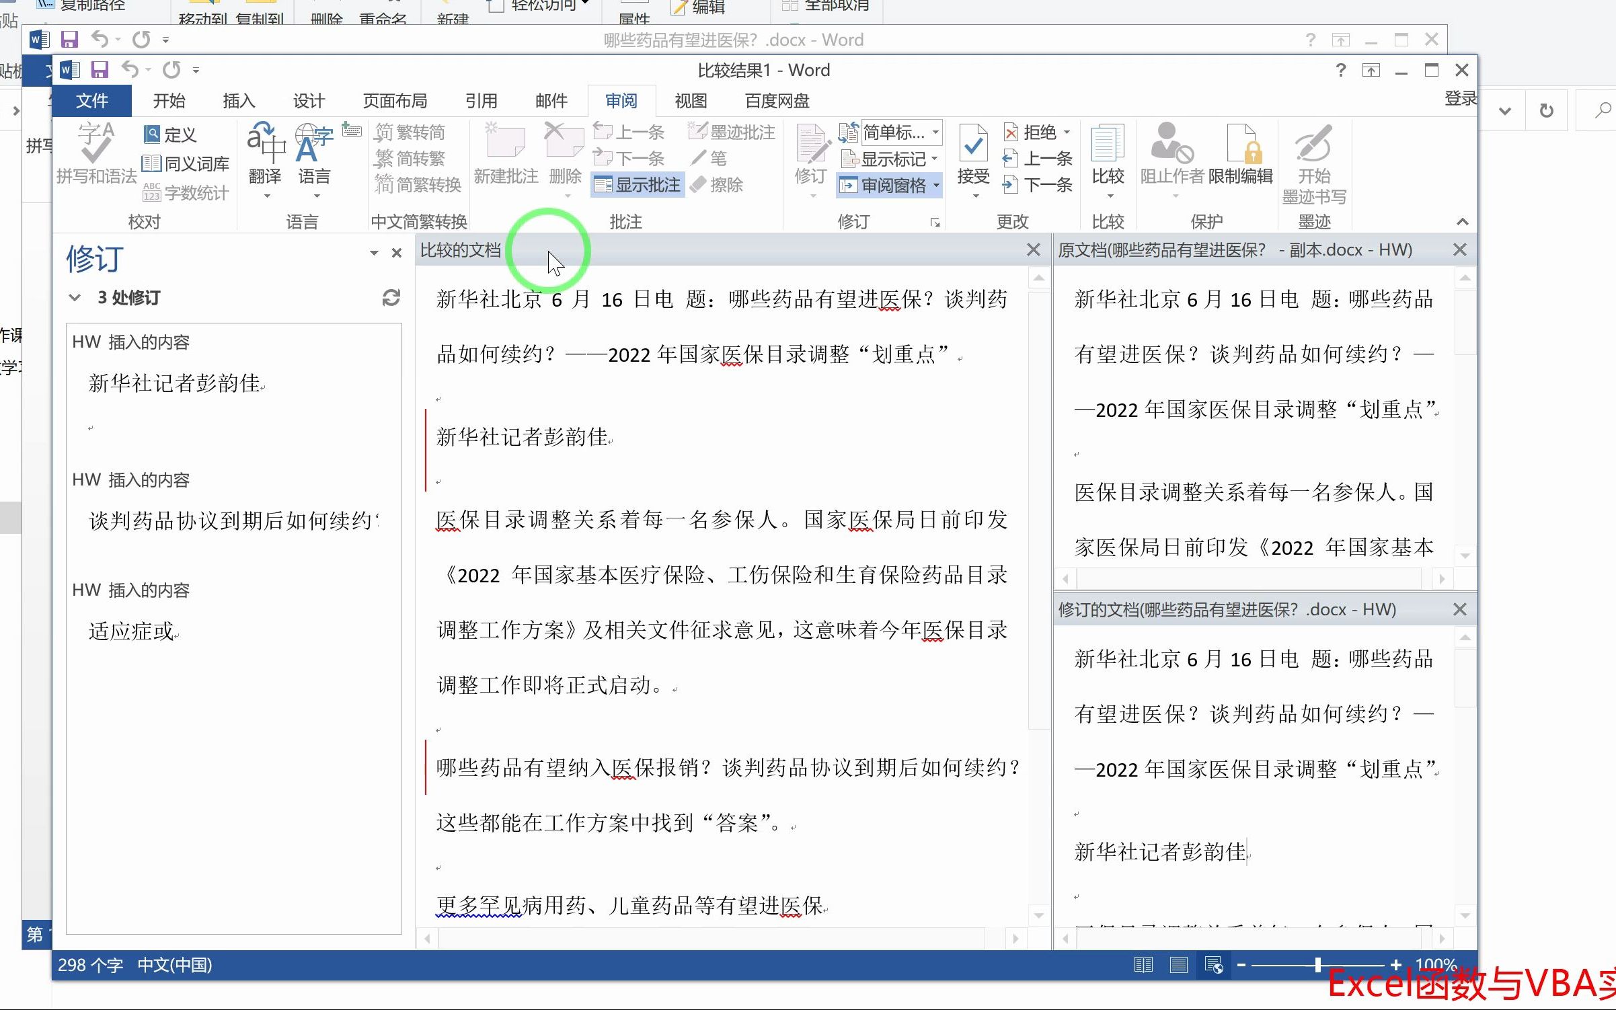Open Revisions pane options dropdown
The height and width of the screenshot is (1010, 1616).
(x=373, y=253)
